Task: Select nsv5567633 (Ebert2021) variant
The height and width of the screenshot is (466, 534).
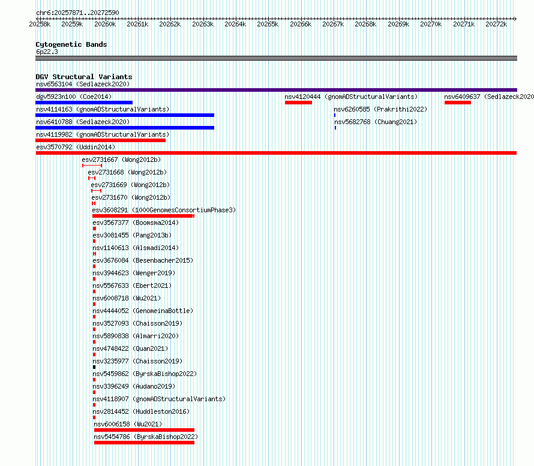Action: [x=132, y=285]
